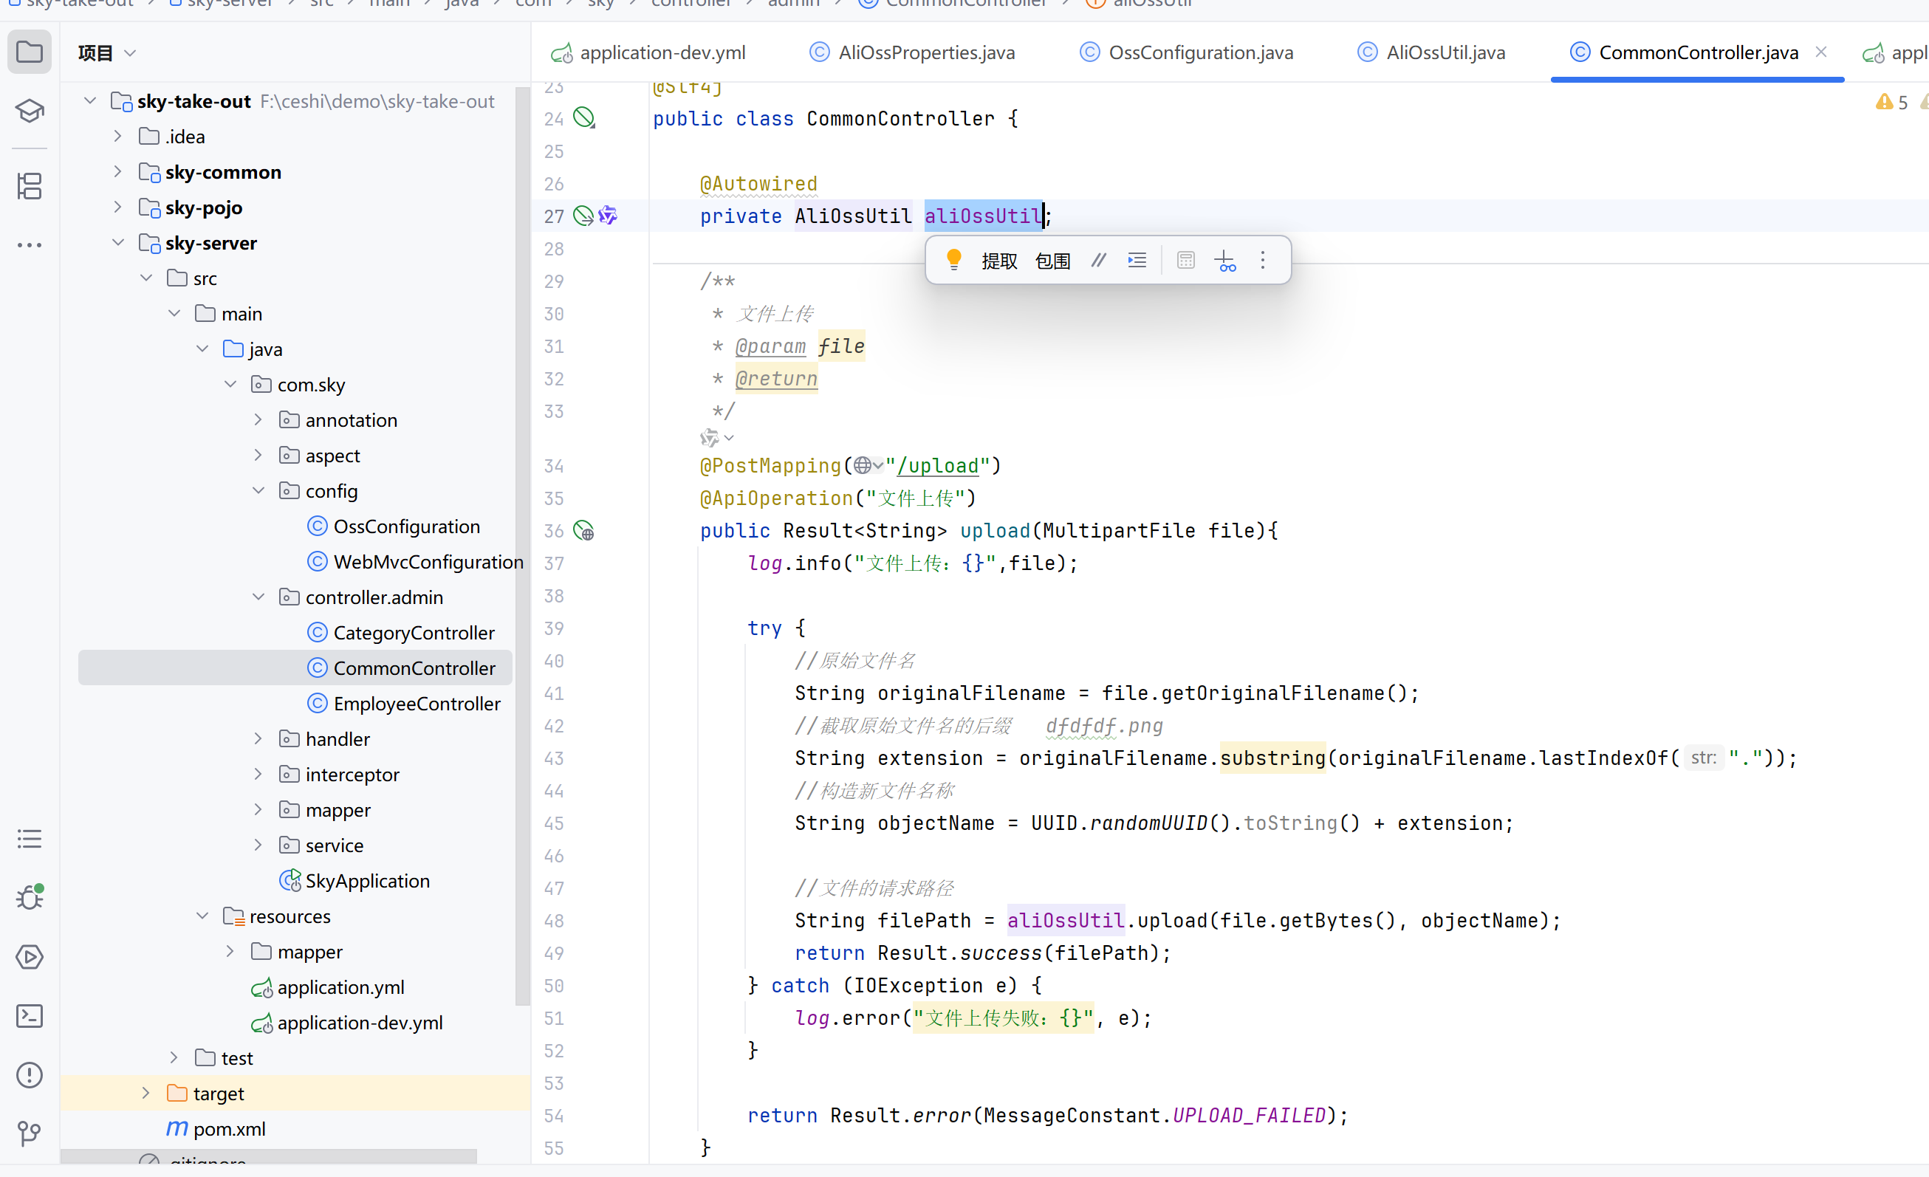
Task: Expand the sky-pojo module
Action: click(x=117, y=207)
